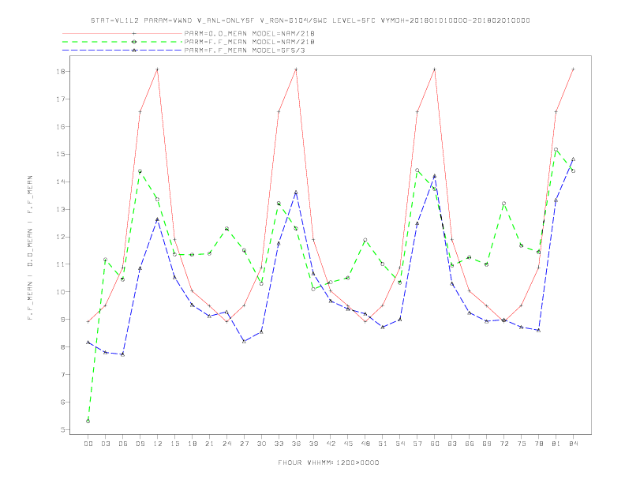
Task: Click x-axis tick label 72
Action: [x=503, y=444]
